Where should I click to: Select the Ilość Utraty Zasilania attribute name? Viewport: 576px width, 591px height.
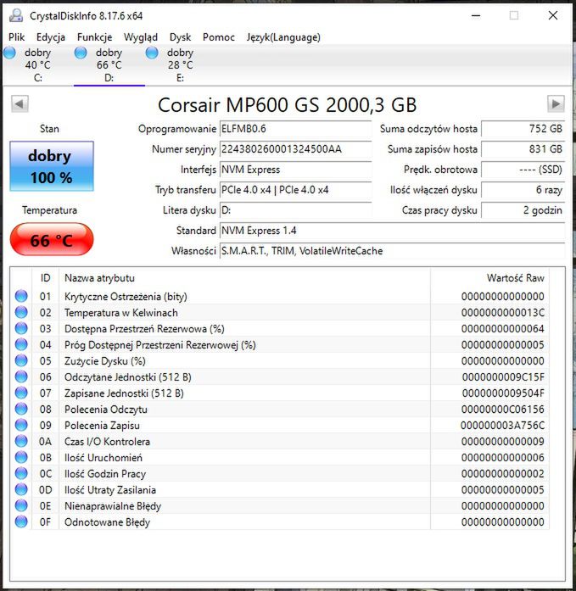tap(110, 489)
